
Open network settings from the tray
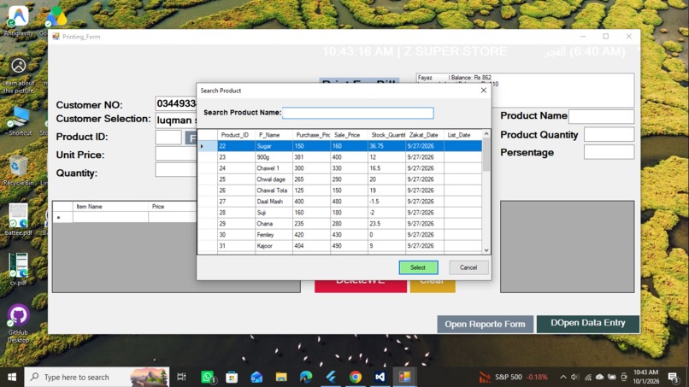click(587, 377)
